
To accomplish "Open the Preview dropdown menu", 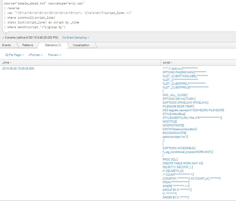I will (54, 55).
